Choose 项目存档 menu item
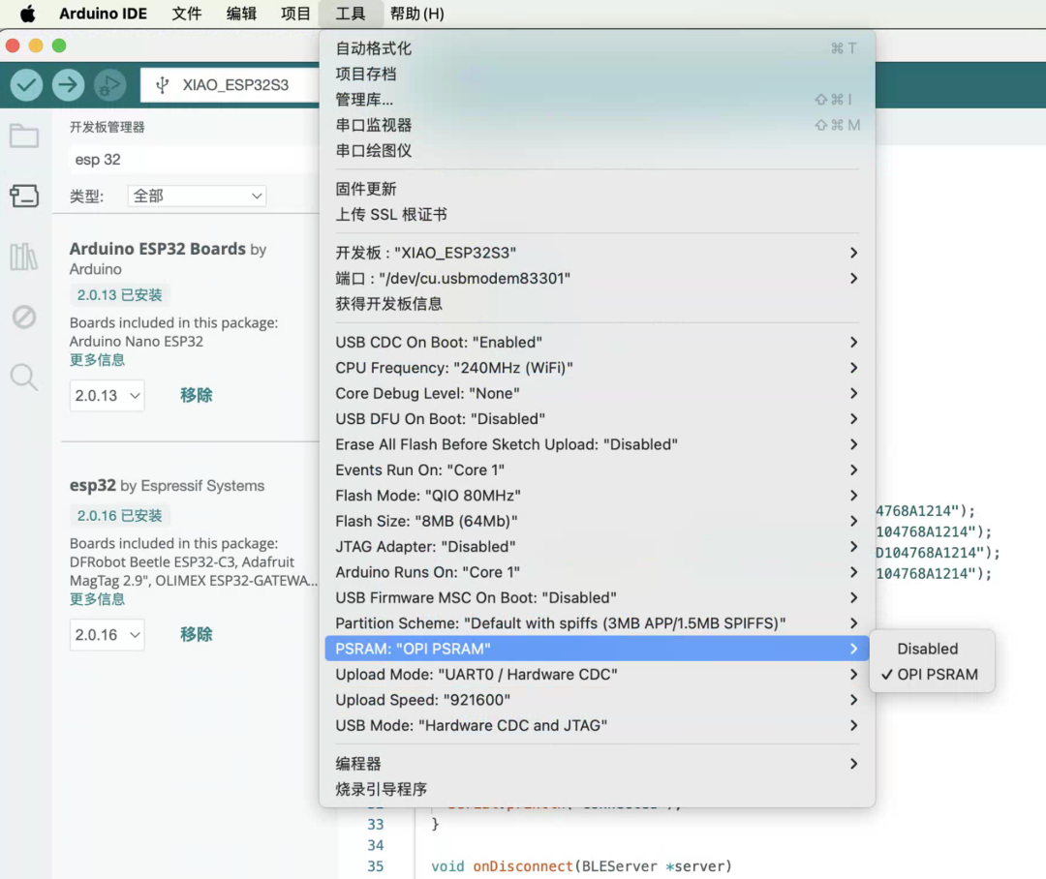The height and width of the screenshot is (879, 1046). [597, 74]
